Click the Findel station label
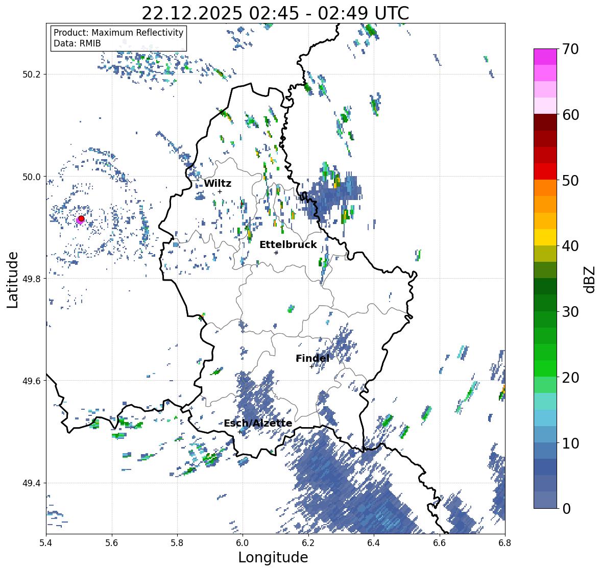 click(312, 358)
